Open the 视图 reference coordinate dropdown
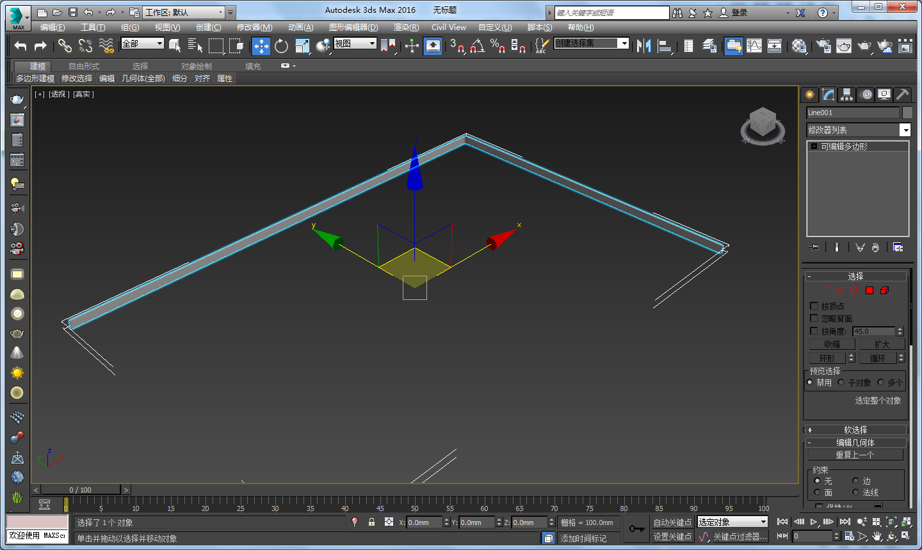Viewport: 922px width, 550px height. [x=355, y=43]
